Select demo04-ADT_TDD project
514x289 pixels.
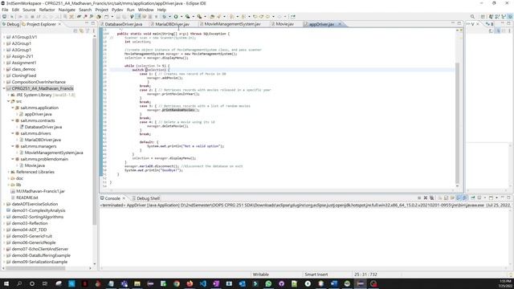coord(29,230)
